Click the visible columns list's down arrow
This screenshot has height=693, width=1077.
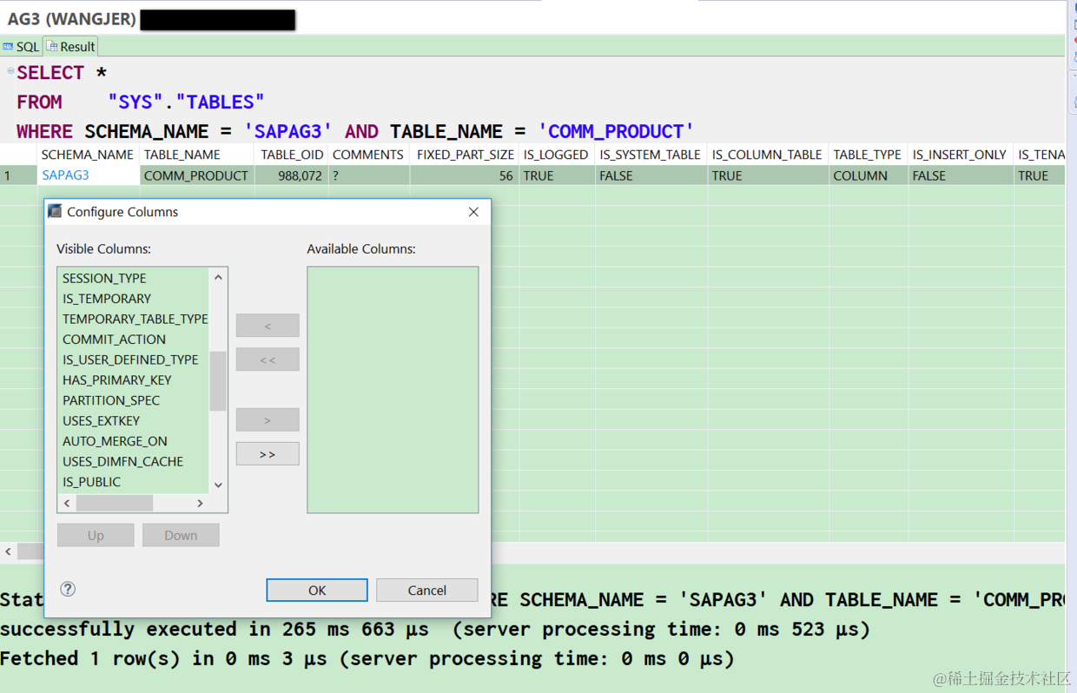[218, 485]
